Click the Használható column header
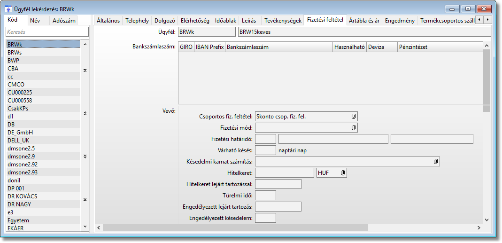 [349, 47]
